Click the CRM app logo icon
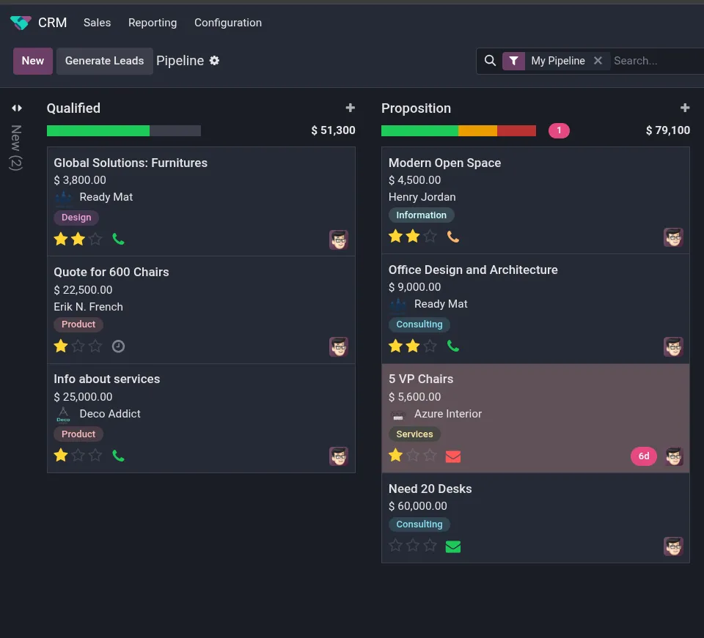 tap(21, 23)
